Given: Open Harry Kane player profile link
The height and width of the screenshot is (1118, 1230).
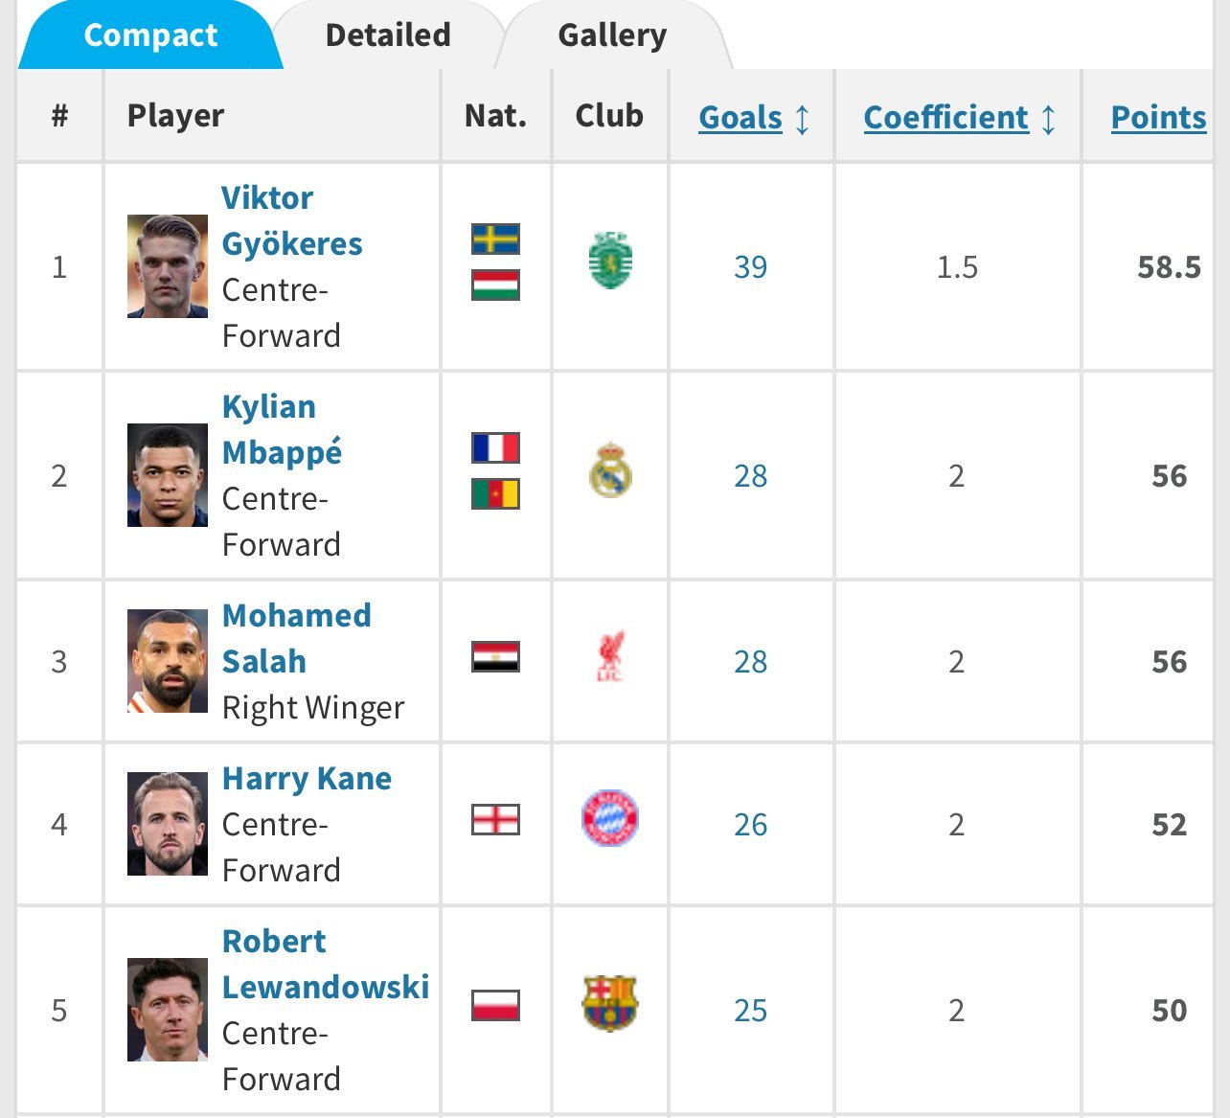Looking at the screenshot, I should click(307, 778).
